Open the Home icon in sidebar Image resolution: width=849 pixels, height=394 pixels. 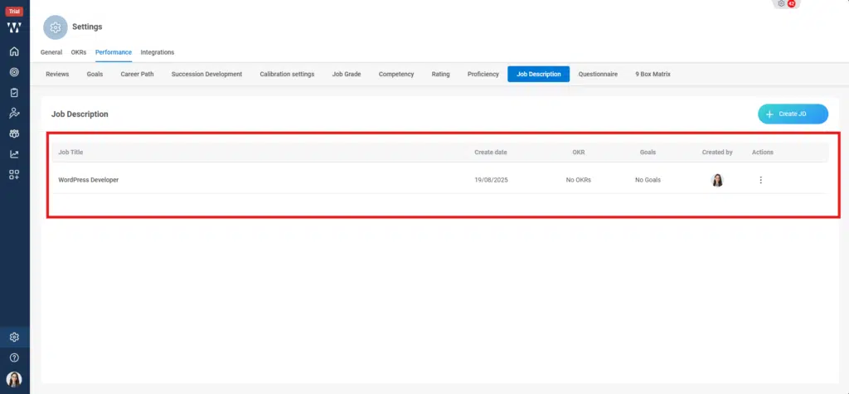[15, 51]
